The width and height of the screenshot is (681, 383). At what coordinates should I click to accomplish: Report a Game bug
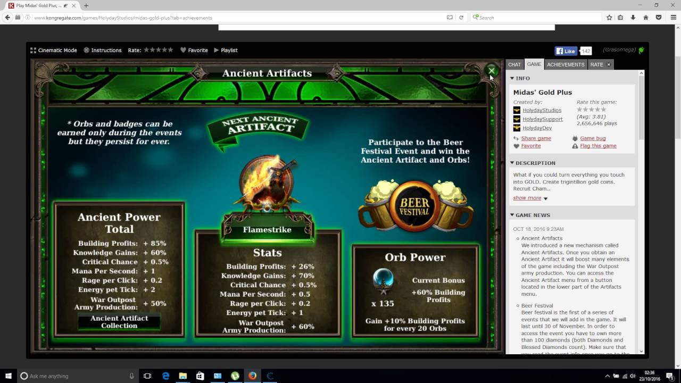tap(593, 138)
